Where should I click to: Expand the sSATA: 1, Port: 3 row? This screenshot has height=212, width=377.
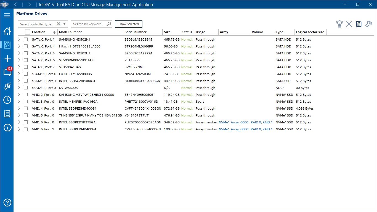point(19,88)
